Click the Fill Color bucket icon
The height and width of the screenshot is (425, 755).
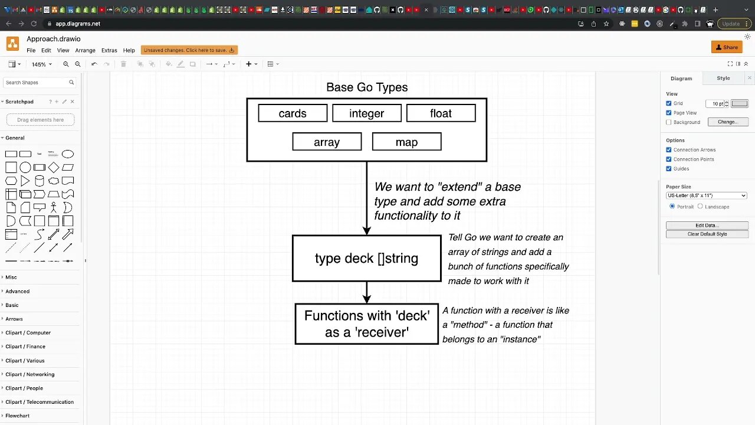169,64
